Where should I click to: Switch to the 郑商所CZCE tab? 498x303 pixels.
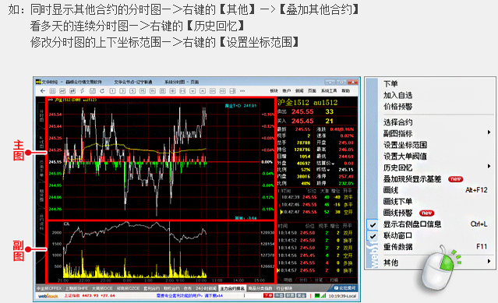tap(129, 288)
